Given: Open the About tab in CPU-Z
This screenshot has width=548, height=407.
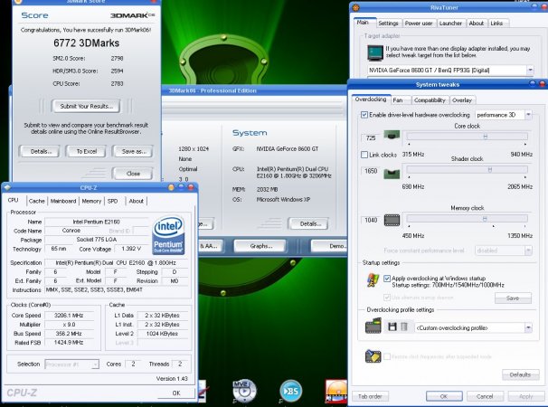Looking at the screenshot, I should 137,201.
